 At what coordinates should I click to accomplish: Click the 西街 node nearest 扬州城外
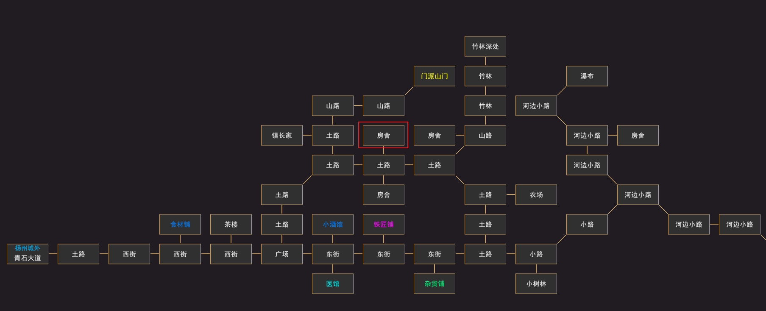(x=129, y=254)
